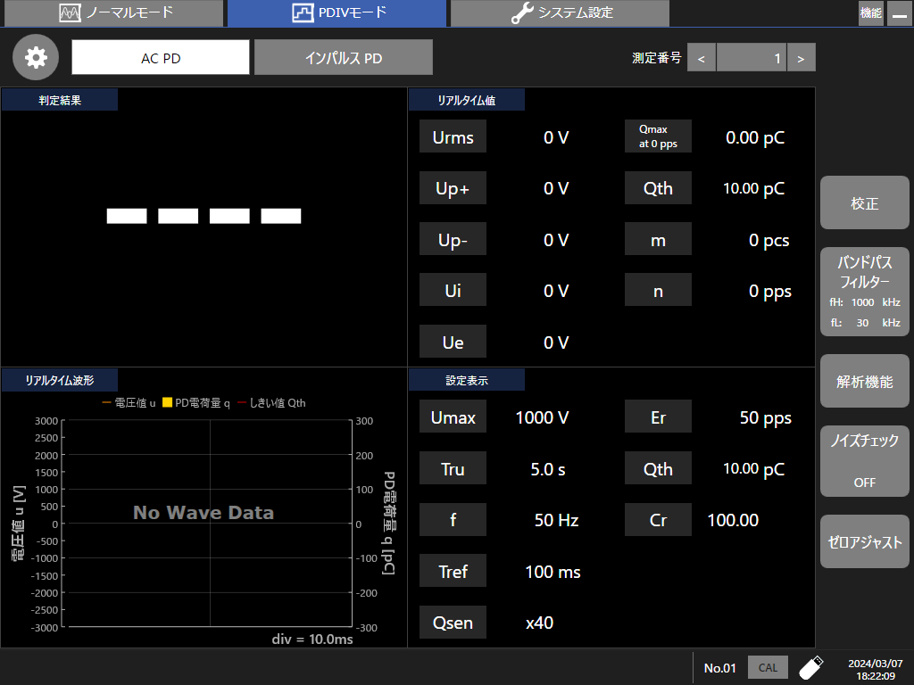Click the waveform icon in ノーマルモード tab
914x685 pixels.
(70, 13)
